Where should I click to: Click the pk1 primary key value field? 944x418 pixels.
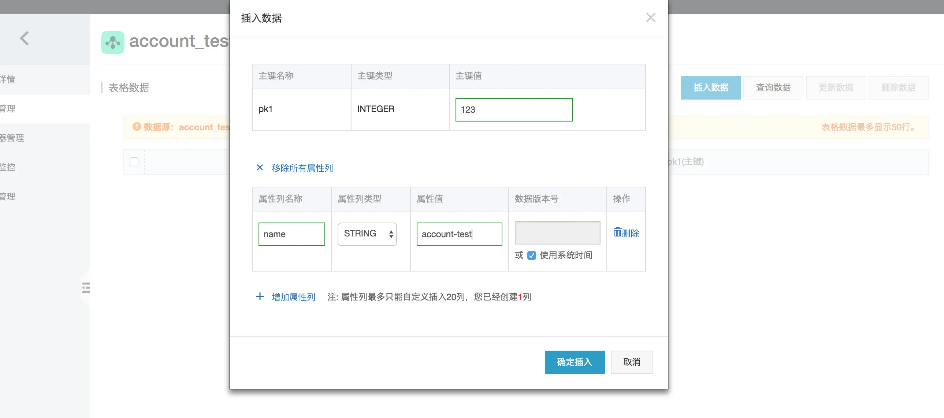(513, 109)
